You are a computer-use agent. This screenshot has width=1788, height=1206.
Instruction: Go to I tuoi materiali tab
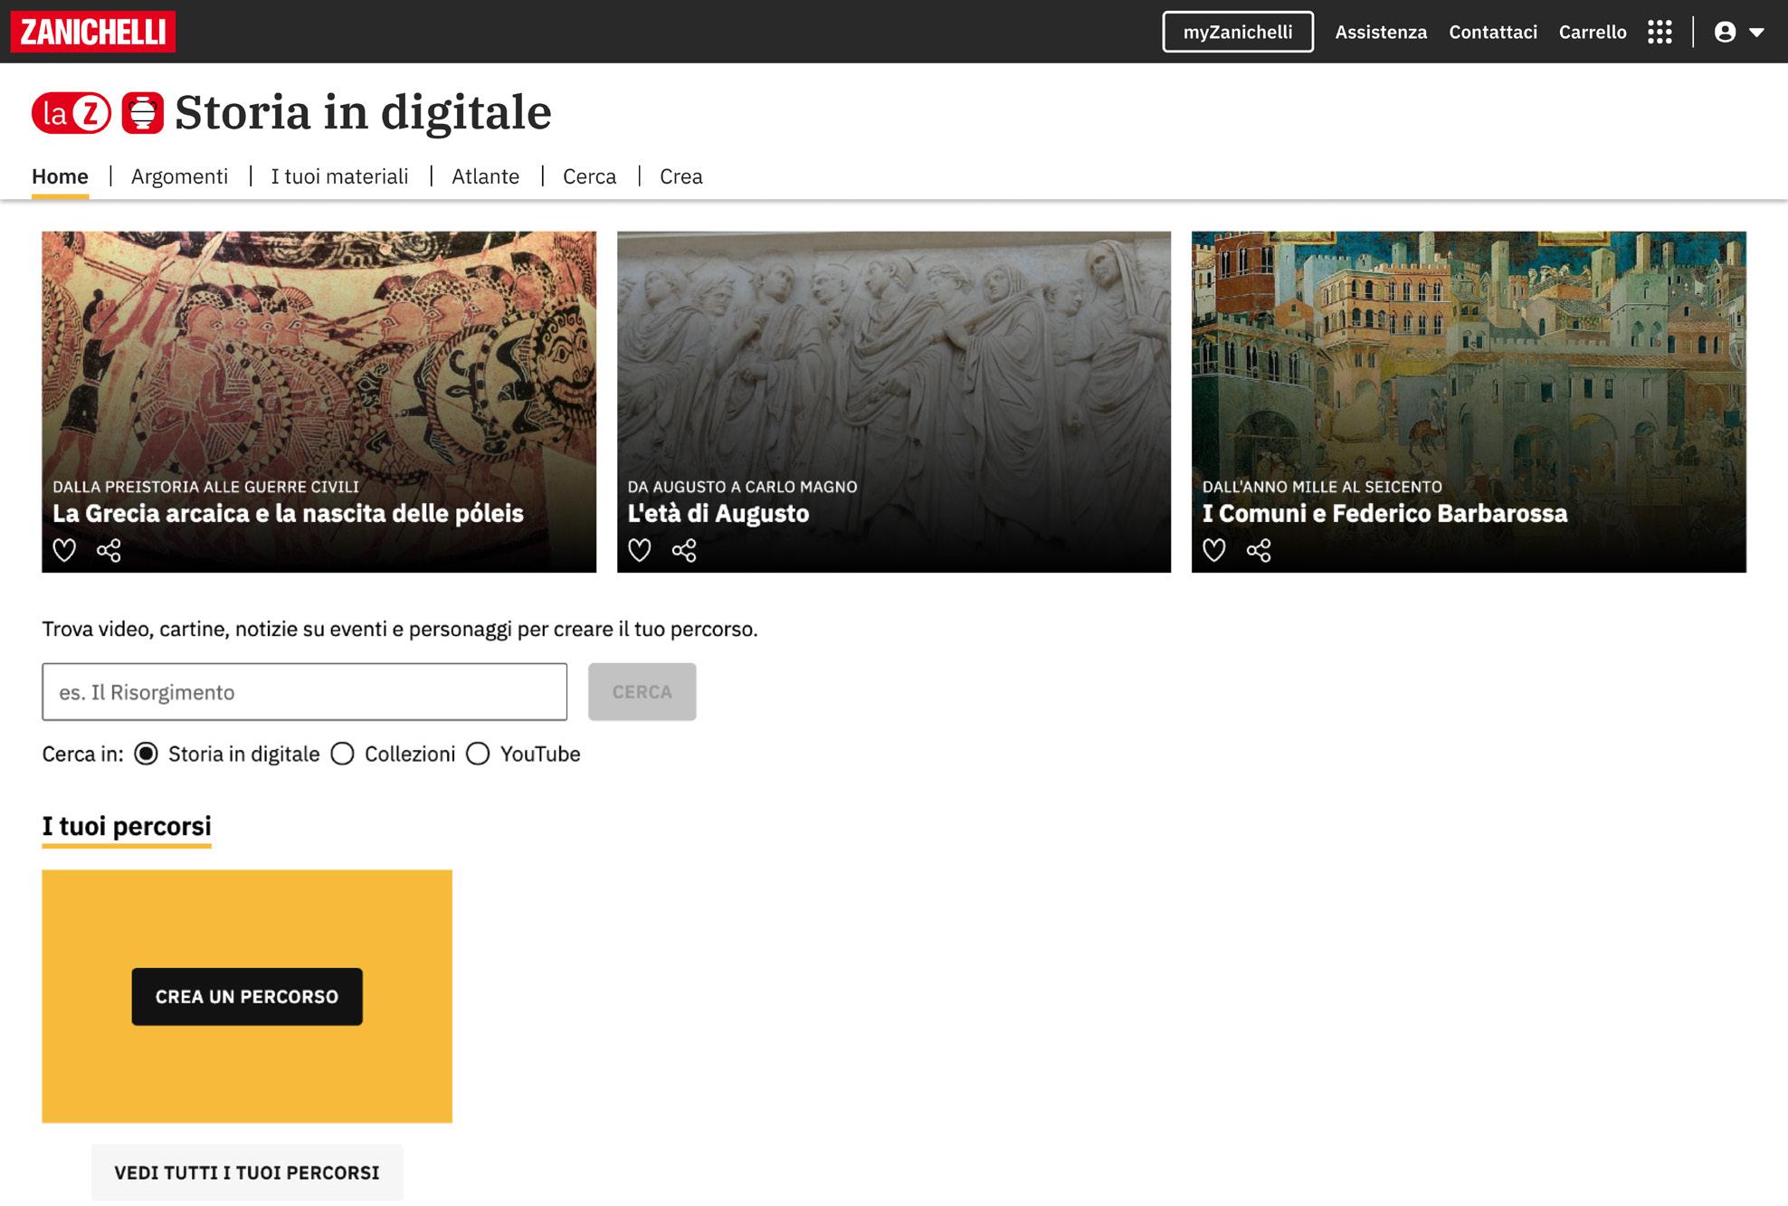pos(339,176)
